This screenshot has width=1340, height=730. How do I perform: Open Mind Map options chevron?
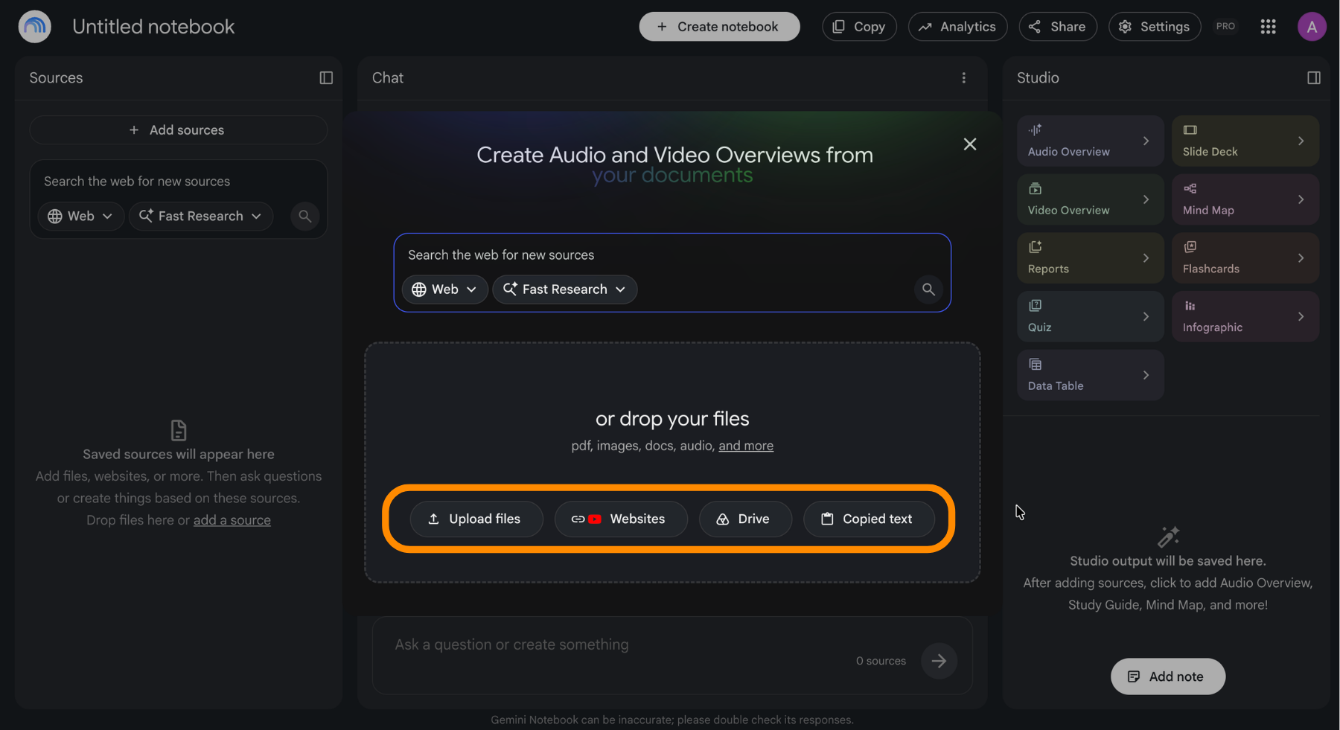(1301, 199)
